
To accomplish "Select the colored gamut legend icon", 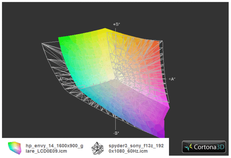I will pyautogui.click(x=15, y=148).
